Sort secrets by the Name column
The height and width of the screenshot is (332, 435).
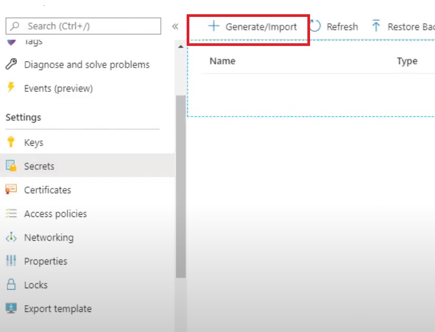(x=222, y=61)
